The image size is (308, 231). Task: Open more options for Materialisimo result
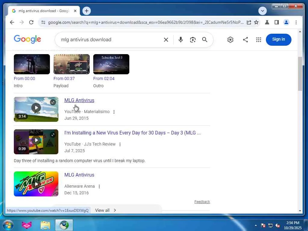[114, 112]
